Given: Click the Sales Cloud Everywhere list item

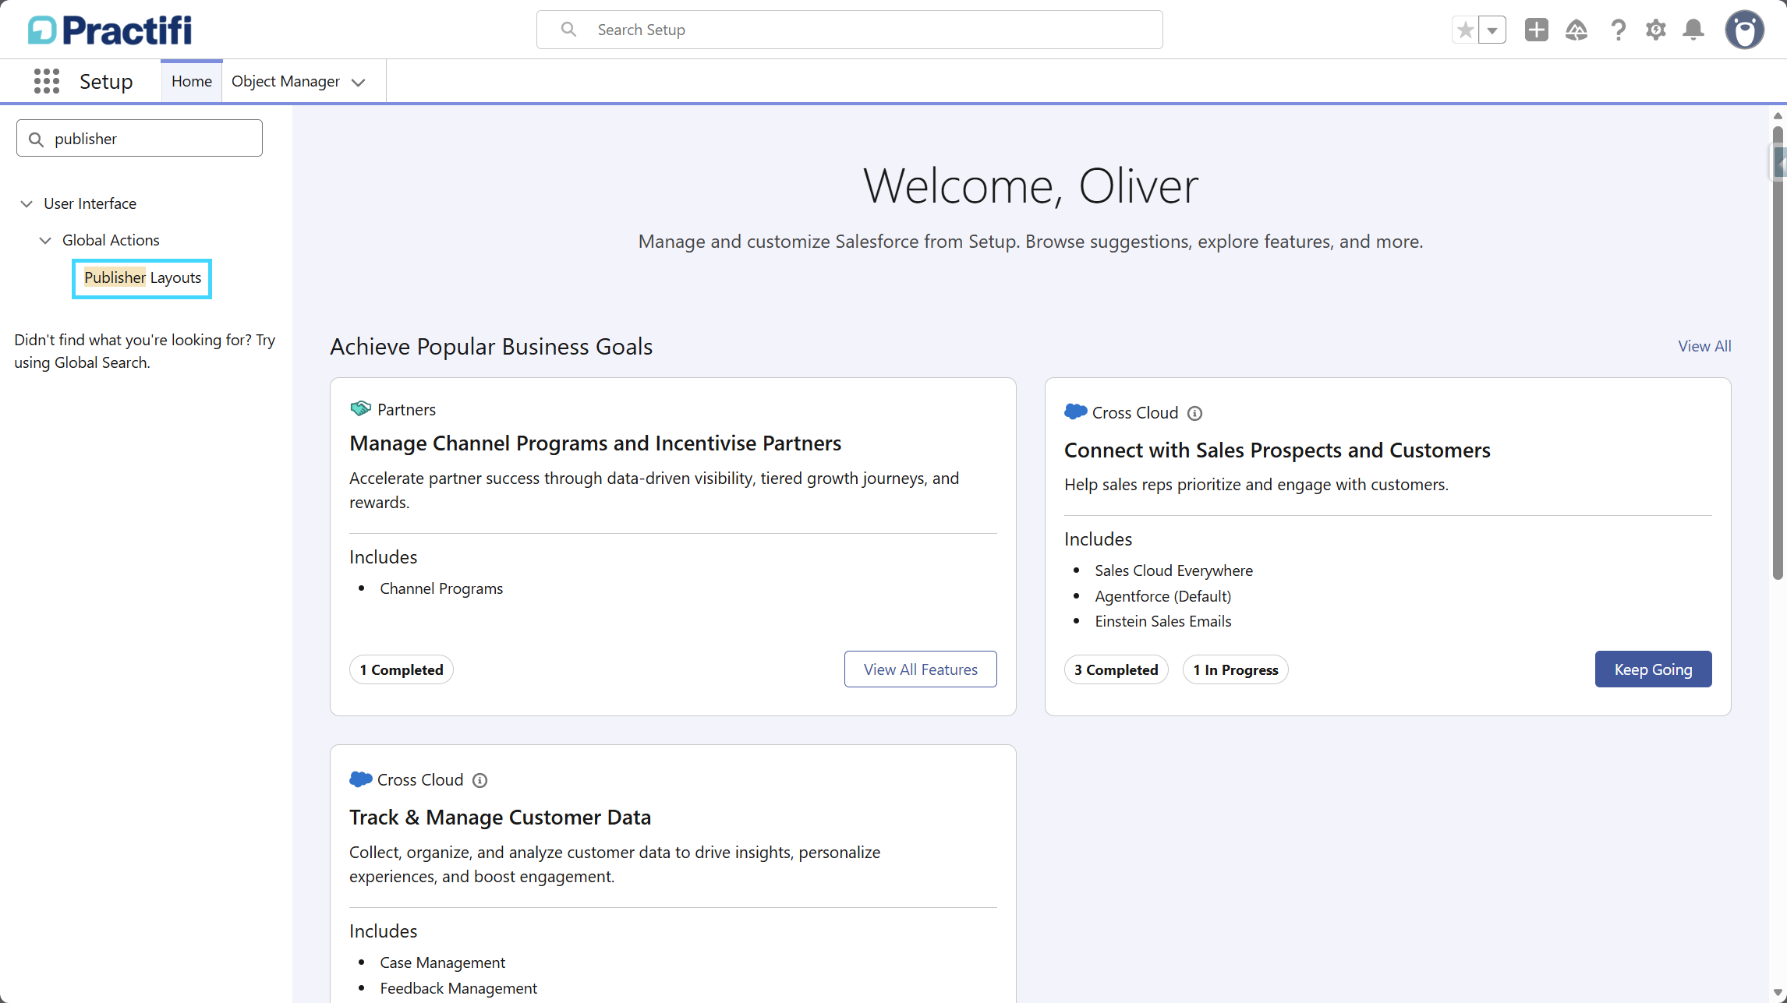Looking at the screenshot, I should coord(1173,570).
